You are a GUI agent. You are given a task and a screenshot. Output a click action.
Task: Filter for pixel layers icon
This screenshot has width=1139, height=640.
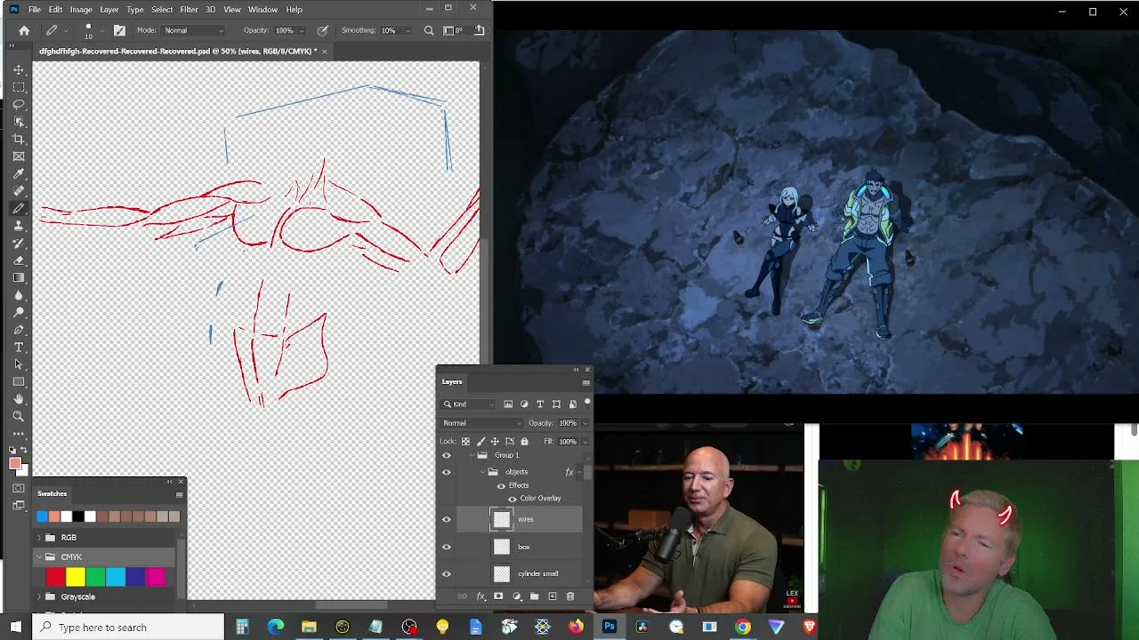tap(508, 404)
